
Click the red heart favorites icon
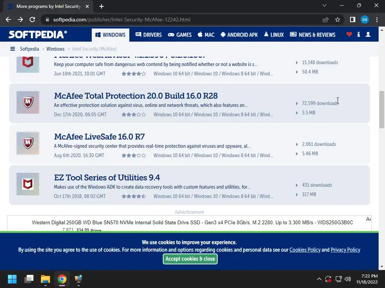(349, 34)
